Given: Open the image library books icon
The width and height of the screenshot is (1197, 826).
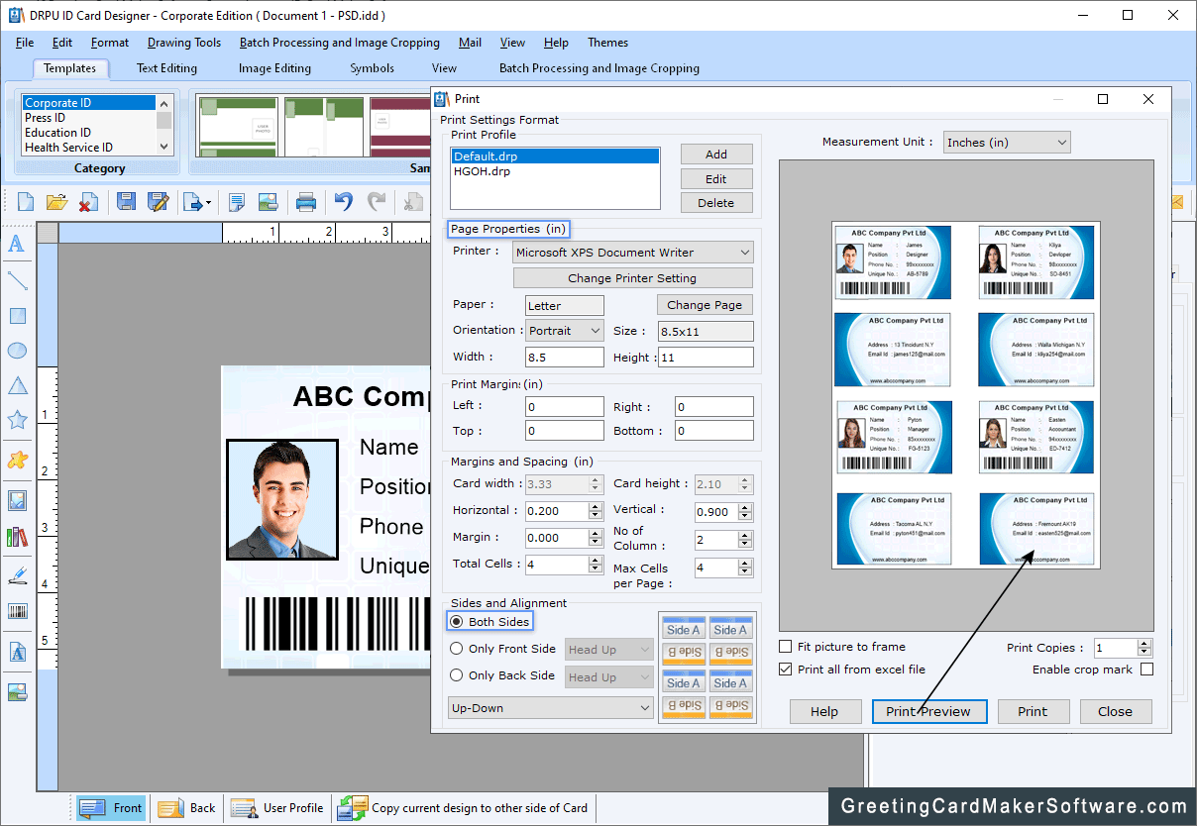Looking at the screenshot, I should [x=17, y=537].
